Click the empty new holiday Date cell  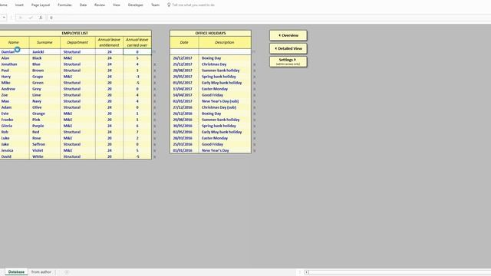point(184,52)
